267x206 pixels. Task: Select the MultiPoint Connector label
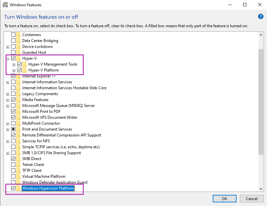[41, 123]
